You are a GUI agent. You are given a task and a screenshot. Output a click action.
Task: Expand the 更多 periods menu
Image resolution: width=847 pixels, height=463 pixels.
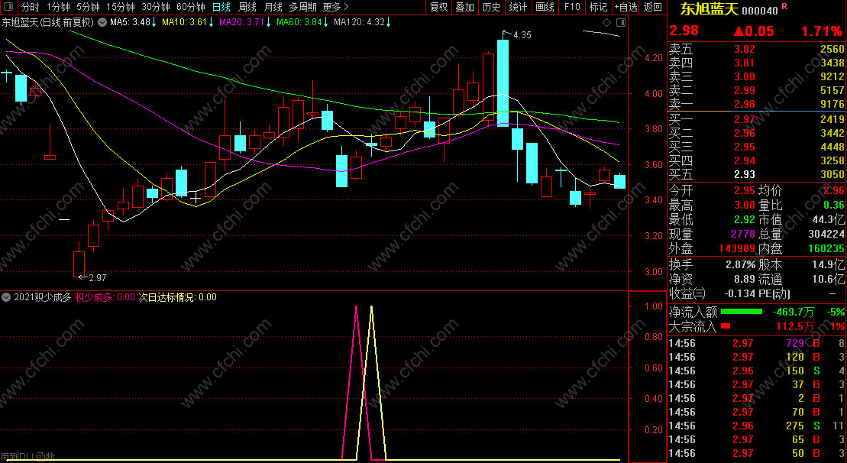coord(335,7)
